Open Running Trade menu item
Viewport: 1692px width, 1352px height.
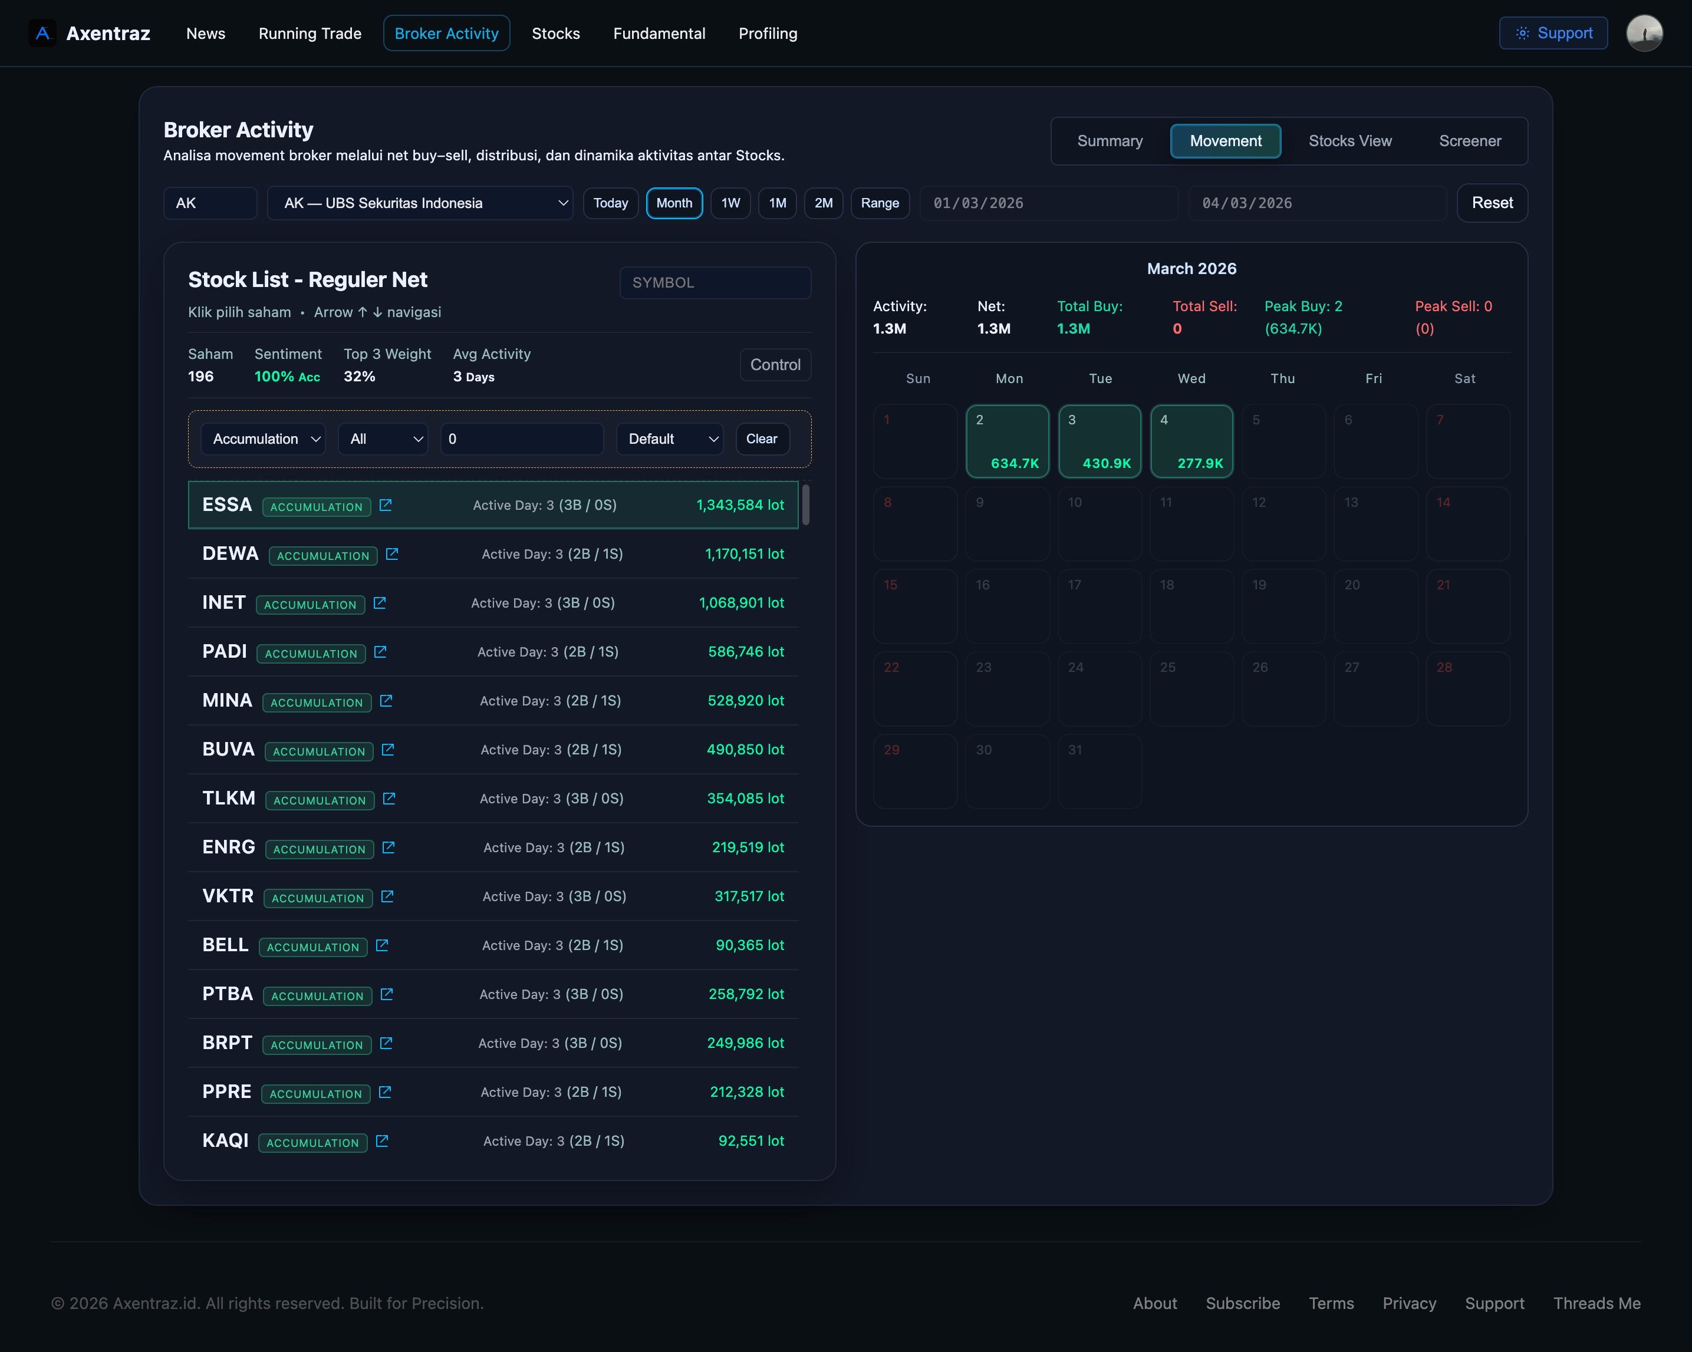310,34
